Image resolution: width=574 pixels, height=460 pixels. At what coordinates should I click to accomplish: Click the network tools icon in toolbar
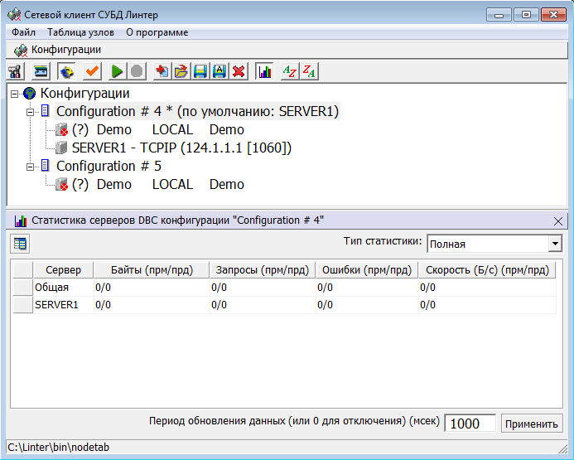point(16,71)
